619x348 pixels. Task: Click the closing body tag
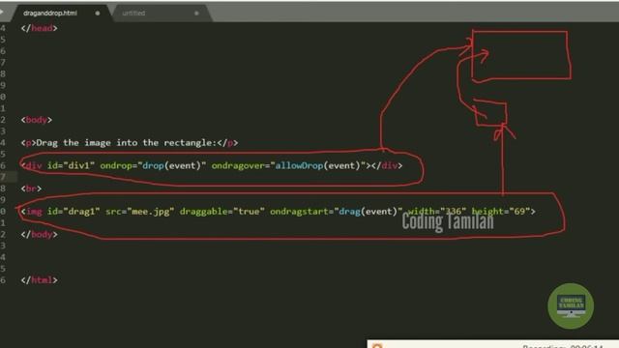(x=39, y=234)
